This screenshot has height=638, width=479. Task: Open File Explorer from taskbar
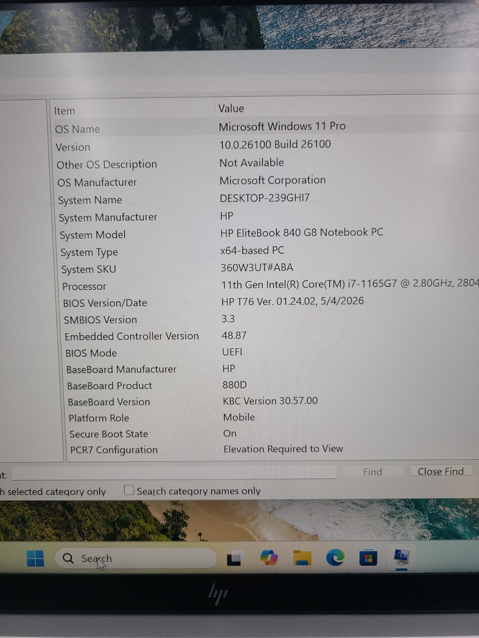pyautogui.click(x=302, y=557)
